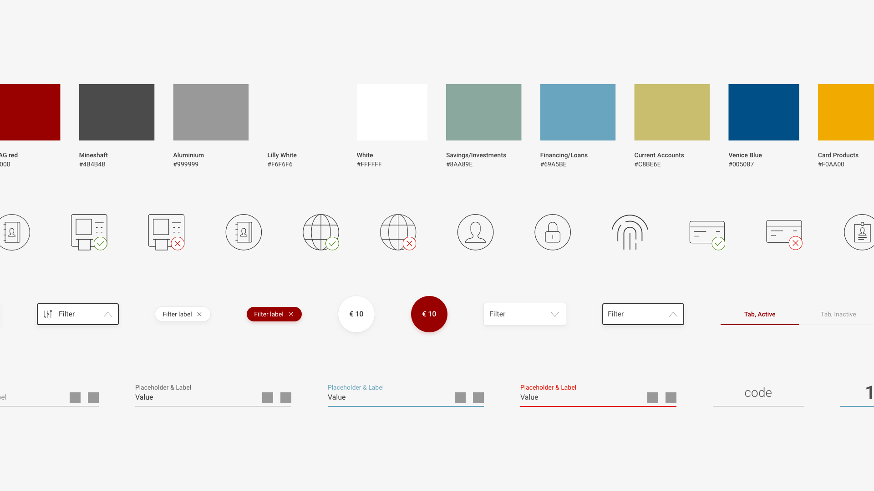Click the ATM icon with green checkmark
Screen dimensions: 874x491
(89, 232)
